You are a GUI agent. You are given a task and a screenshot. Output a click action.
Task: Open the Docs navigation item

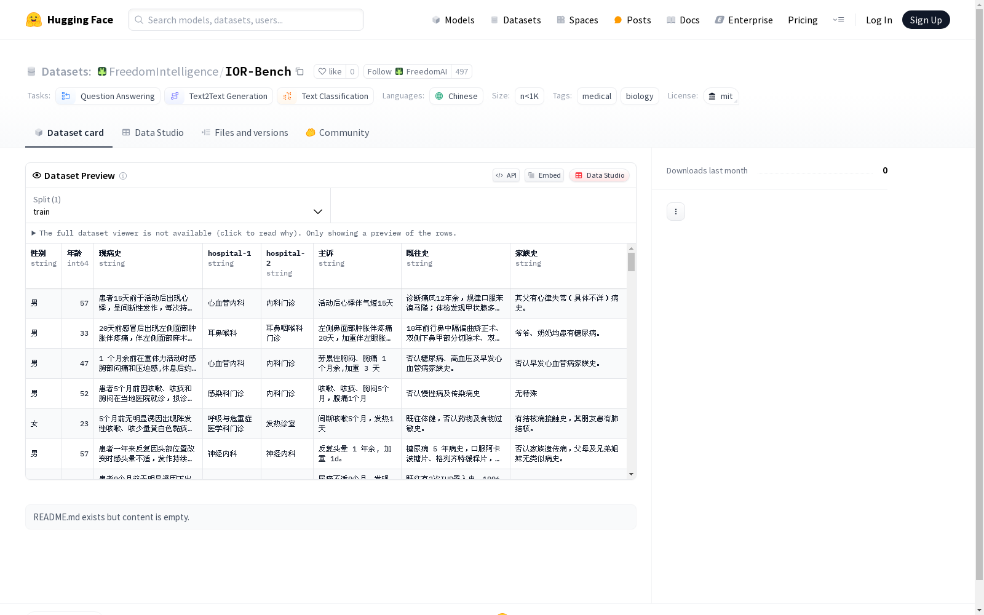point(683,20)
